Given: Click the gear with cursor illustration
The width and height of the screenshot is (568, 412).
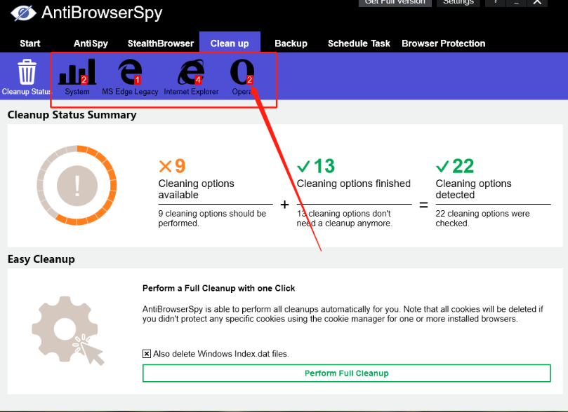Looking at the screenshot, I should tap(67, 331).
